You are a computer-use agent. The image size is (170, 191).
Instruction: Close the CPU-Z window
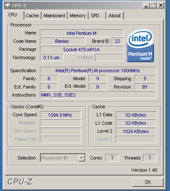coord(161,5)
